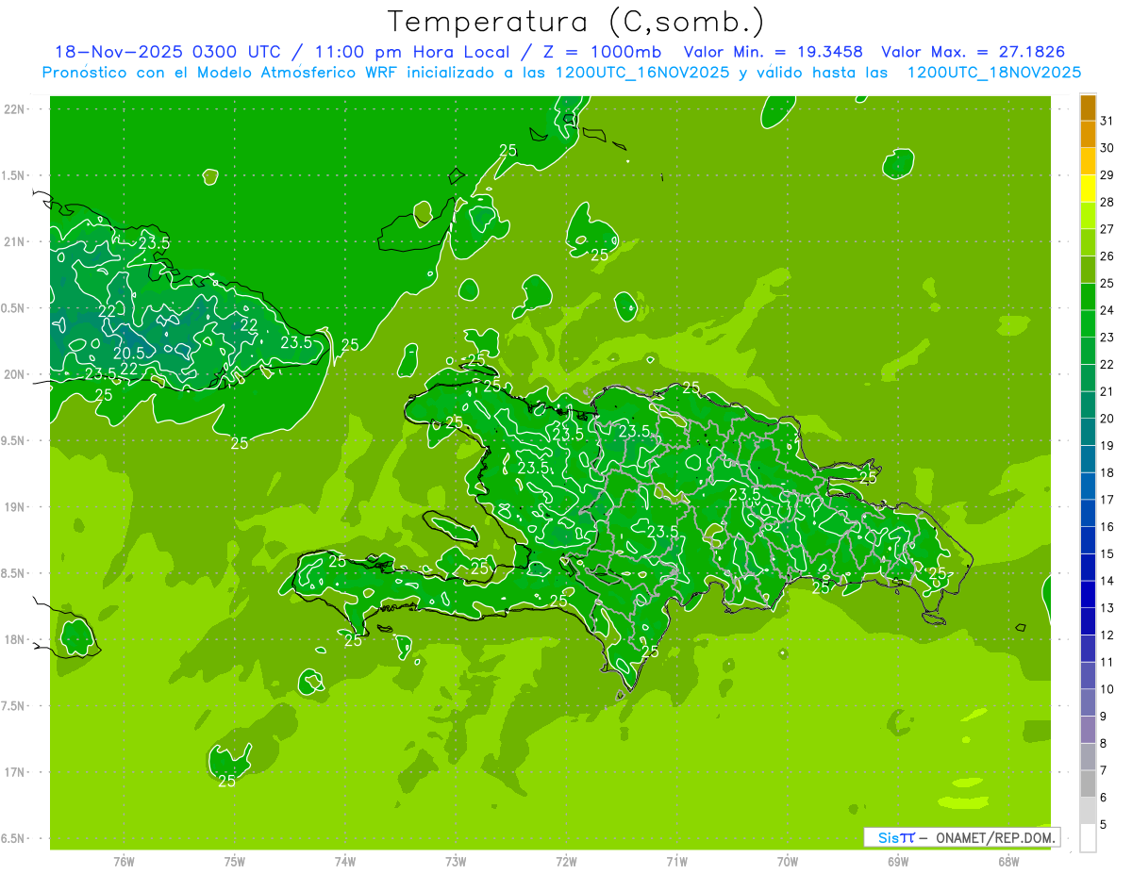Select the bright yellow swatch in the legend
Viewport: 1132px width, 874px height.
coord(1088,189)
